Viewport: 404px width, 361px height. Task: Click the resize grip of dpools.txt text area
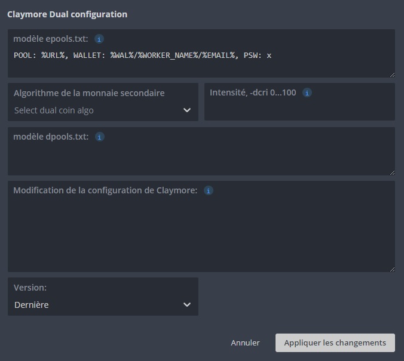392,172
